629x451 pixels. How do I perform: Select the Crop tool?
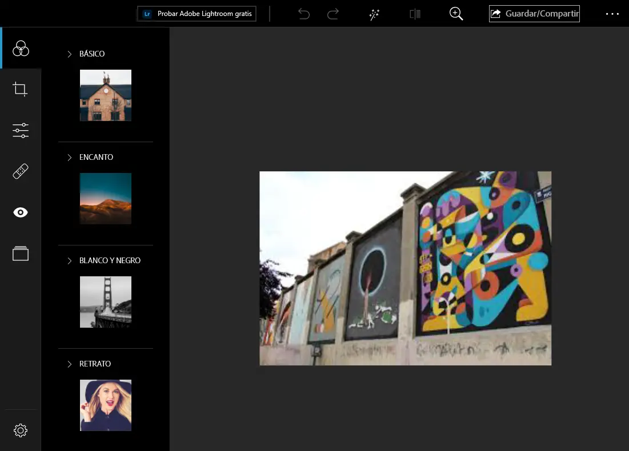click(20, 89)
